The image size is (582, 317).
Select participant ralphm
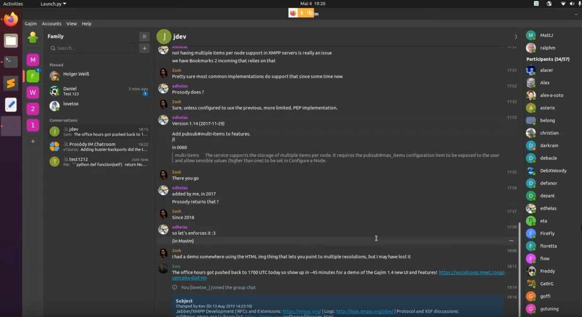click(x=548, y=48)
